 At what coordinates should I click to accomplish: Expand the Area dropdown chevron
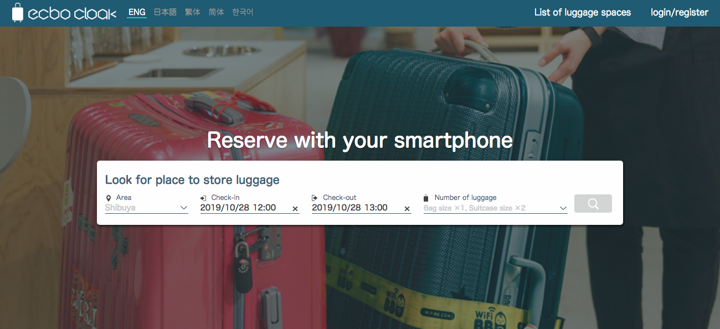coord(184,208)
